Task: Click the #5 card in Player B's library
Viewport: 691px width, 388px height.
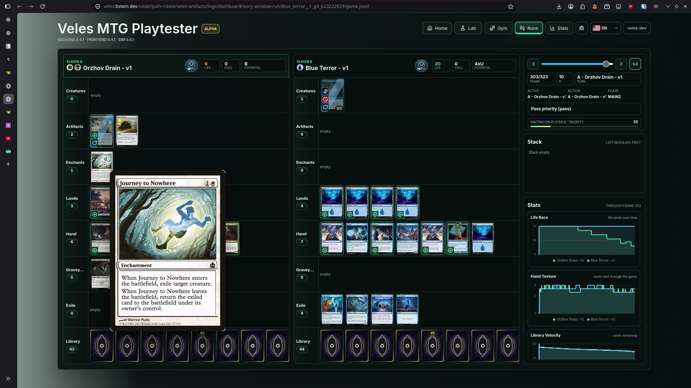Action: click(433, 346)
